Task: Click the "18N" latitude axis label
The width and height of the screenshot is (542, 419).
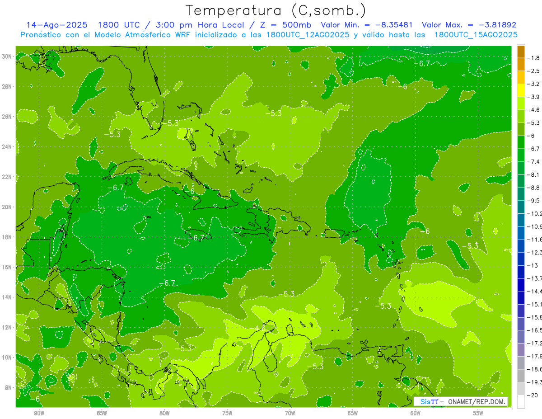Action: point(7,237)
